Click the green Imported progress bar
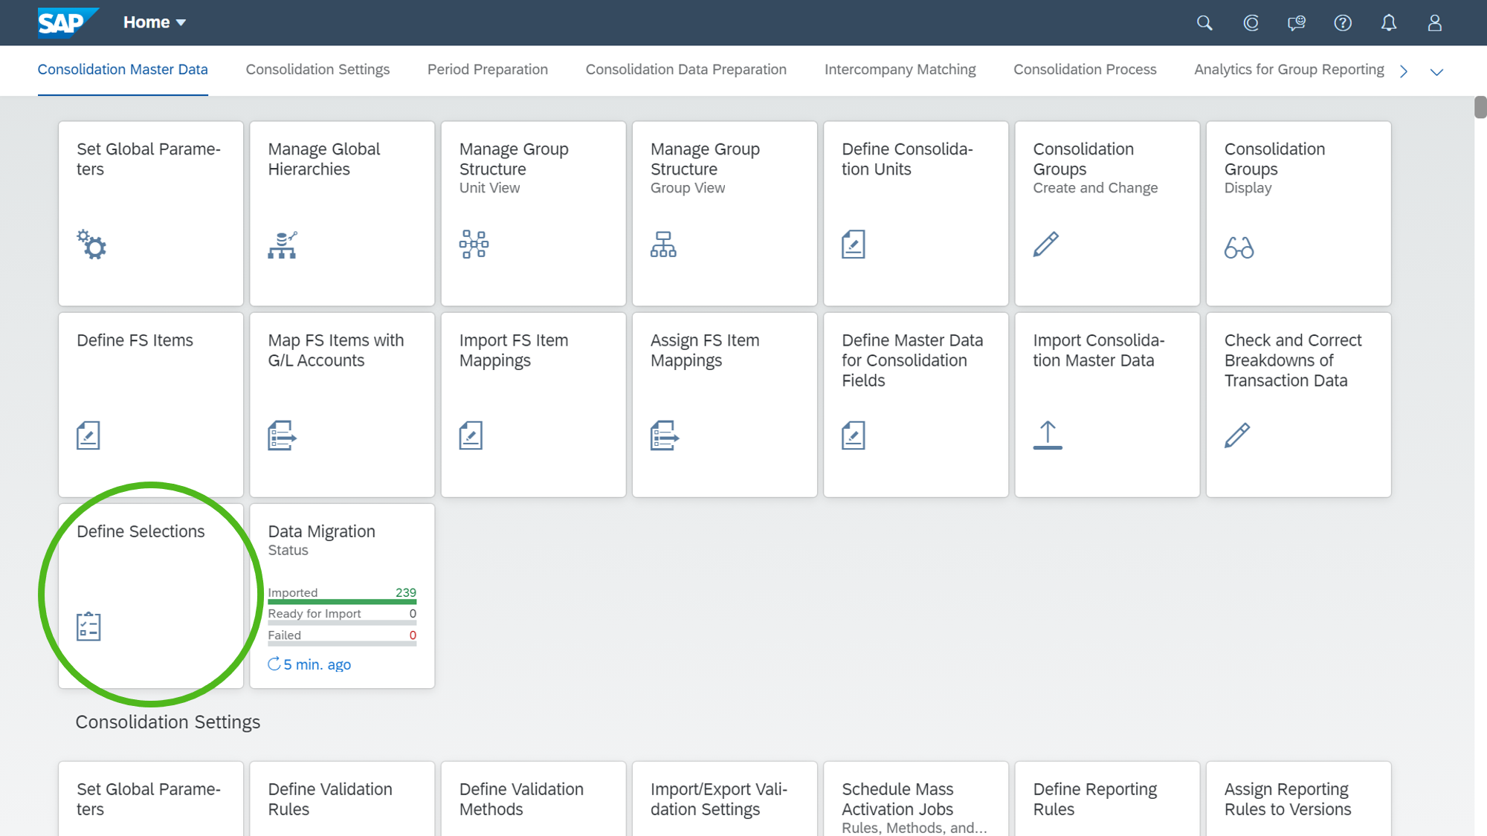The height and width of the screenshot is (836, 1487). coord(342,601)
